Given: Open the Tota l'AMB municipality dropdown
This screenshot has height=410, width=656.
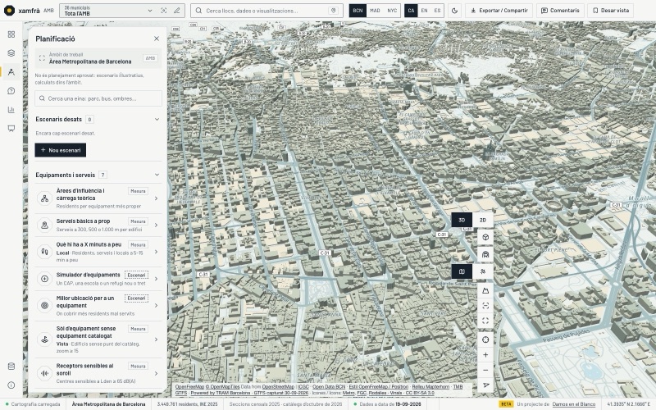Looking at the screenshot, I should click(x=108, y=11).
